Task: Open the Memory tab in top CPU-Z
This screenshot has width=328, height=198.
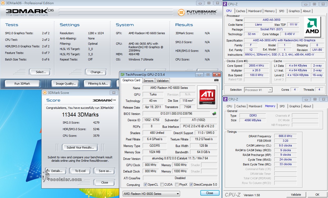Action: tap(270, 11)
